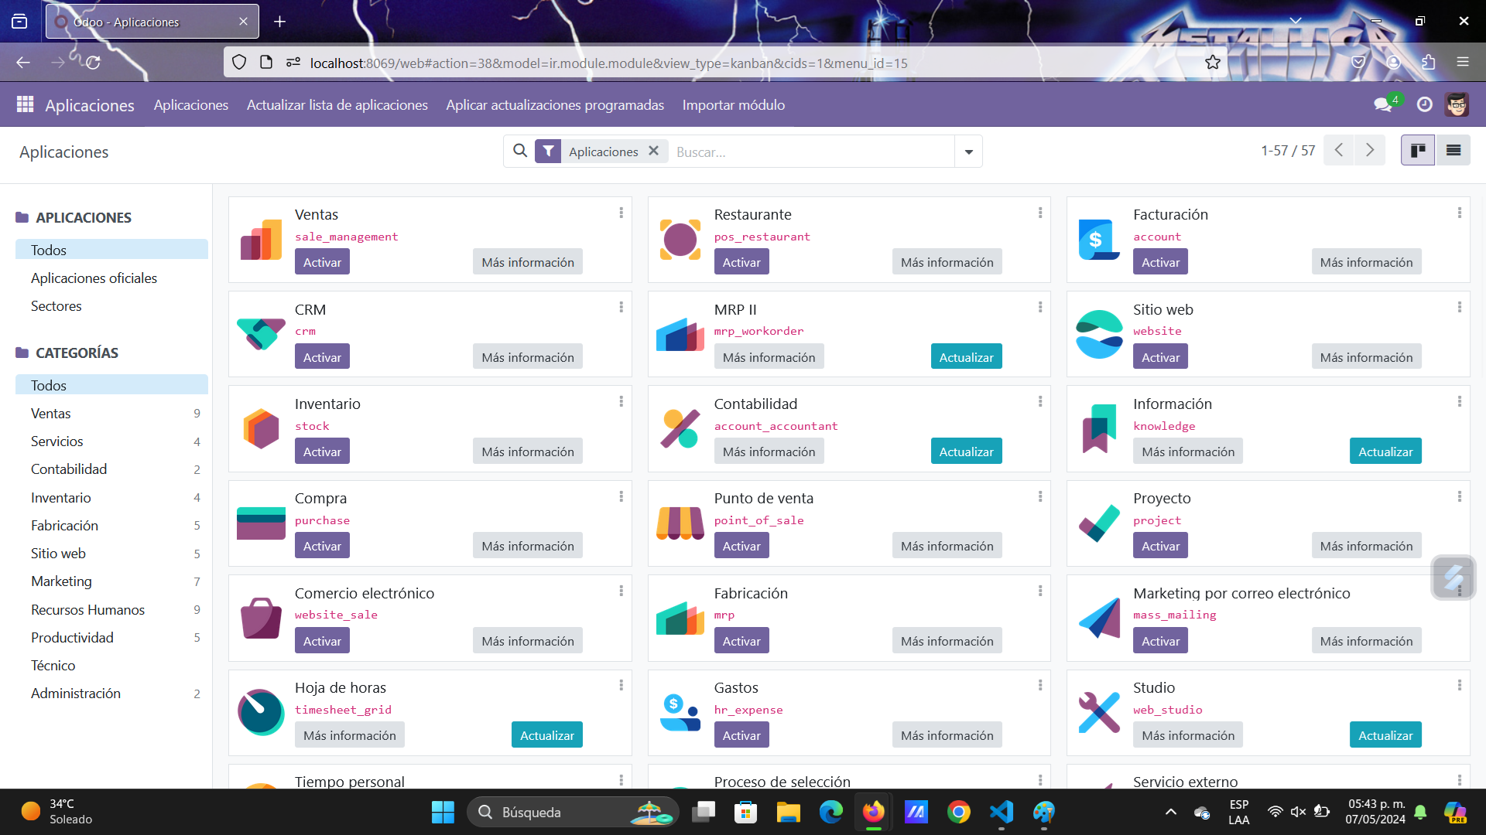The image size is (1486, 835).
Task: Click the Sitio web app icon
Action: [x=1099, y=334]
